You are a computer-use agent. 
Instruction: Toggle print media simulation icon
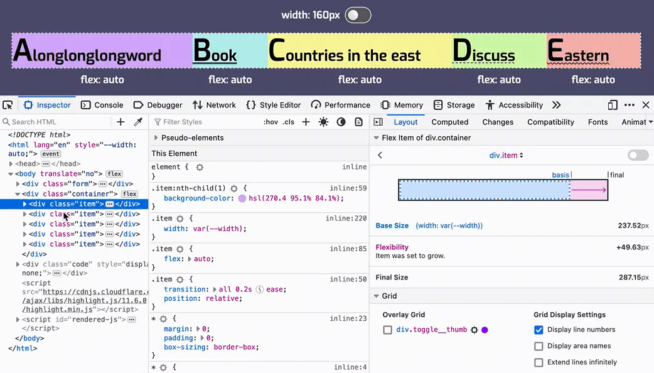pos(358,122)
